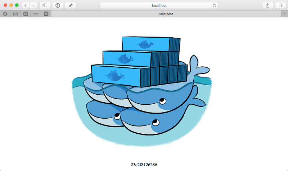288x171 pixels.
Task: Toggle the Safari sidebar
Action: click(x=45, y=5)
